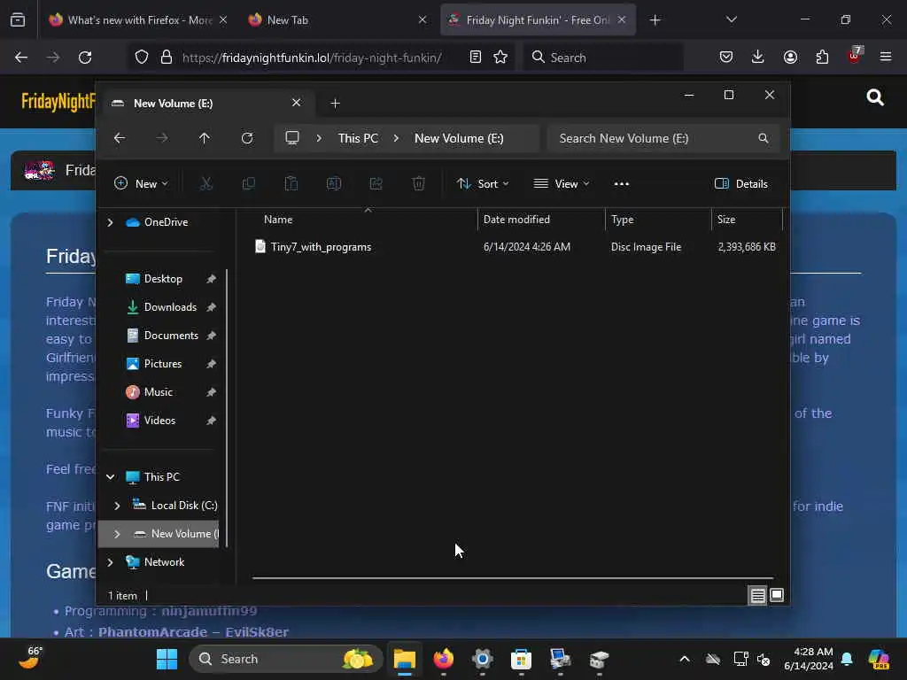Image resolution: width=907 pixels, height=680 pixels.
Task: Open the Windows Start menu
Action: pos(167,659)
